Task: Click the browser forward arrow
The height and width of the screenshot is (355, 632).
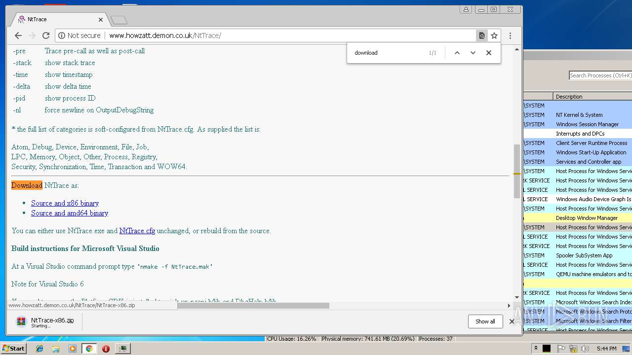Action: [32, 35]
